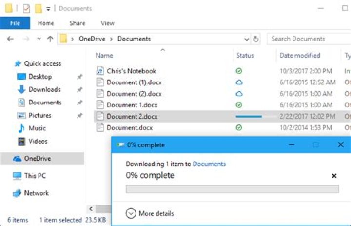The height and width of the screenshot is (226, 351).
Task: Go up one folder level arrow
Action: tap(50, 39)
